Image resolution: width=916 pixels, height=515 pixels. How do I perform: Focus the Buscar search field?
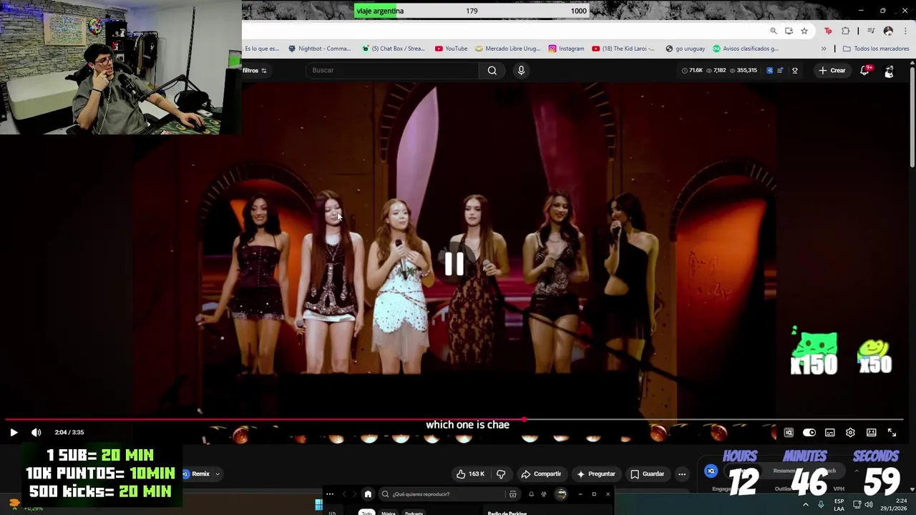(394, 70)
